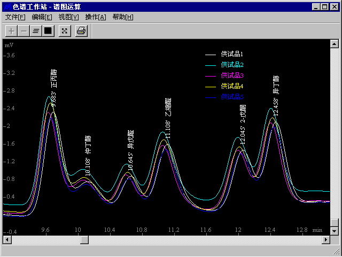
Task: Click the horizontal scrollbar right arrow
Action: click(326, 240)
